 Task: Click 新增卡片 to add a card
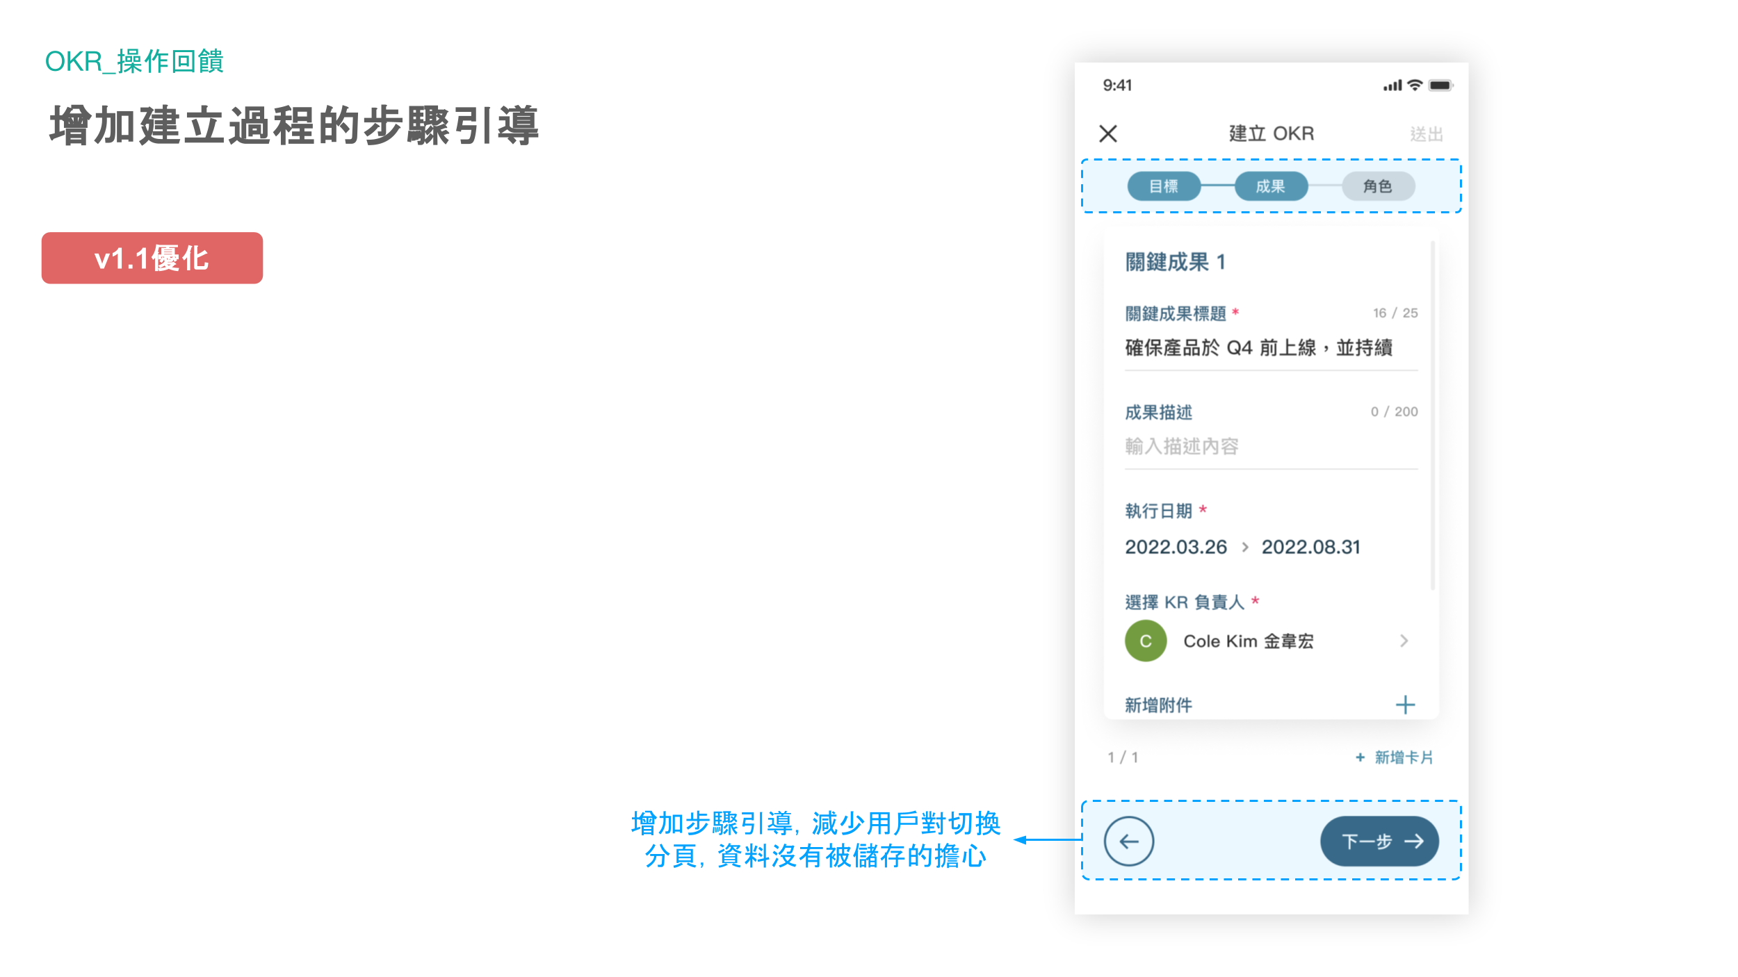(x=1394, y=757)
